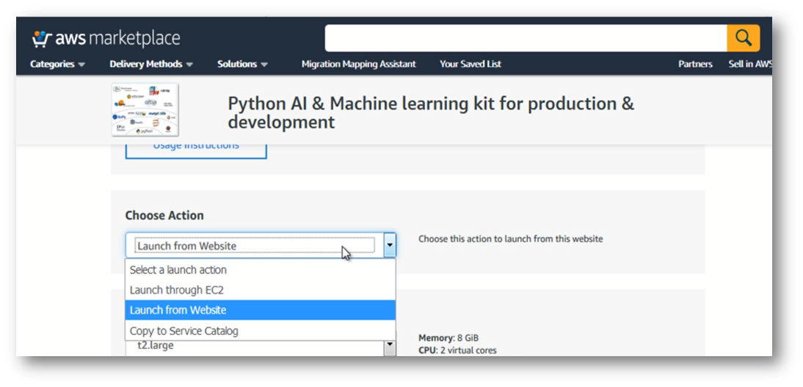This screenshot has height=387, width=803.
Task: Click the product logo thumbnail
Action: coord(145,109)
